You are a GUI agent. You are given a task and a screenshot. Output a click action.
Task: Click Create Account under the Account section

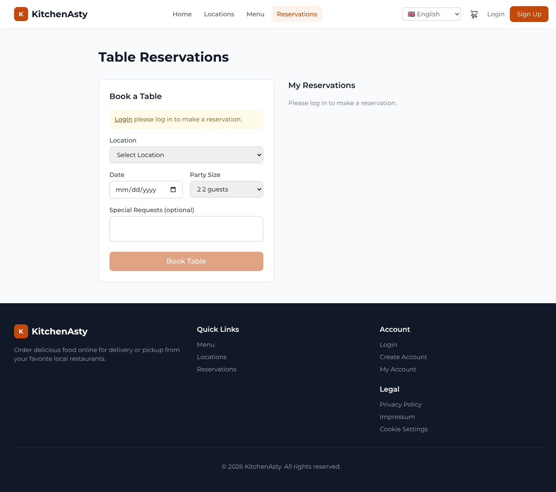(403, 356)
